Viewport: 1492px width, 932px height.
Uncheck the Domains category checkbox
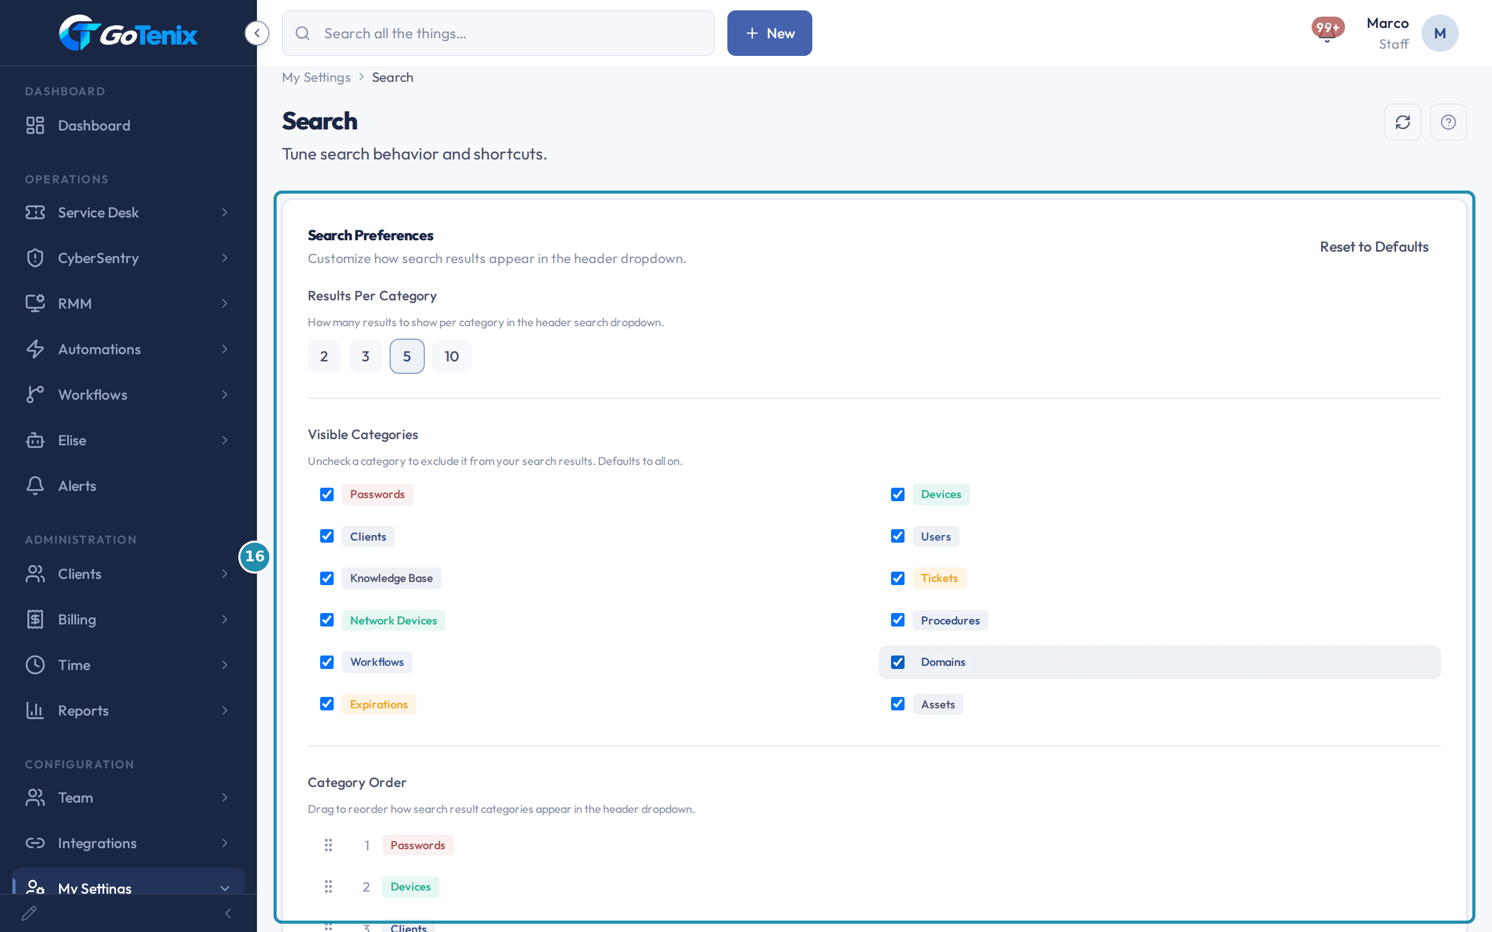[898, 662]
